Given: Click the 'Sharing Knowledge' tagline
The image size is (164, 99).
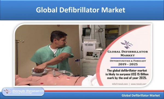Looking at the screenshot, I should [22, 93].
